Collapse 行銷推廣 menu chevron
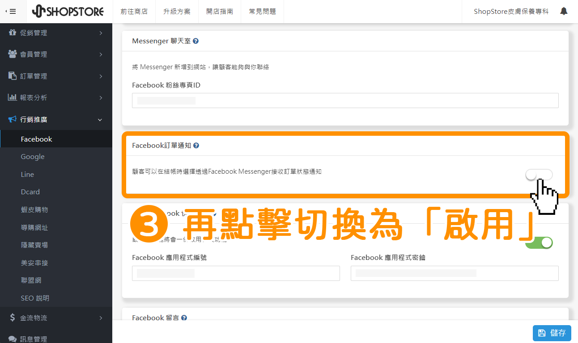This screenshot has width=578, height=343. [x=100, y=120]
